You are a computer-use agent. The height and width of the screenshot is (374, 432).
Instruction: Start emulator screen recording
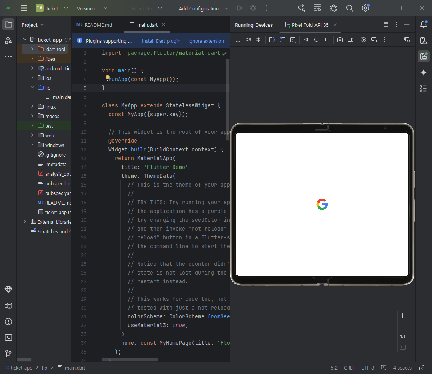tap(350, 40)
